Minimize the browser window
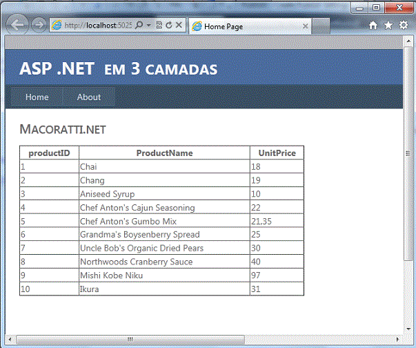416x348 pixels. click(x=359, y=8)
